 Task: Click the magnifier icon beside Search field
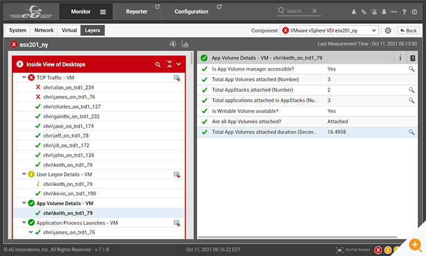[281, 11]
